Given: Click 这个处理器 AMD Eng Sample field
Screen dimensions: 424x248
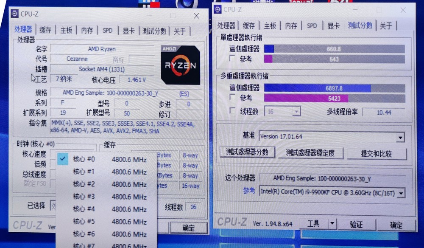Looking at the screenshot, I should pyautogui.click(x=332, y=179).
